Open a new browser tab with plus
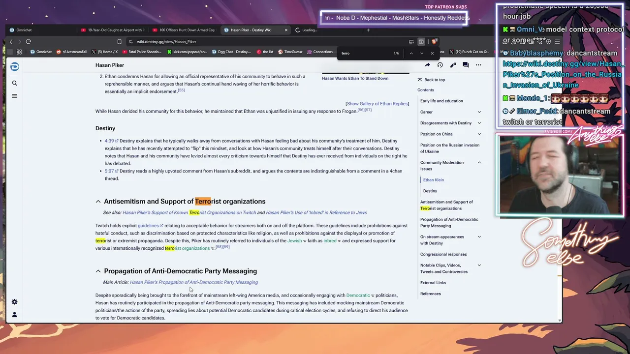Viewport: 630px width, 354px height. [x=368, y=30]
